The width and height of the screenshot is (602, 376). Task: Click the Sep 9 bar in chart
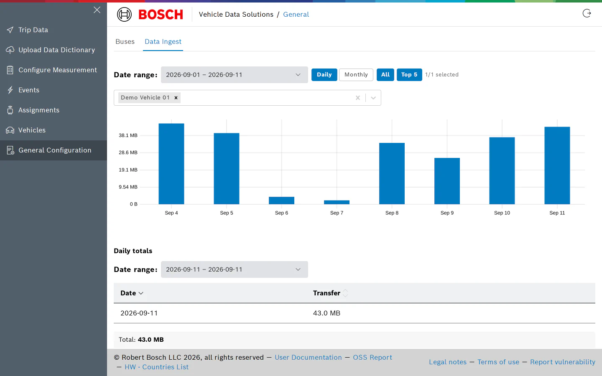click(x=447, y=181)
